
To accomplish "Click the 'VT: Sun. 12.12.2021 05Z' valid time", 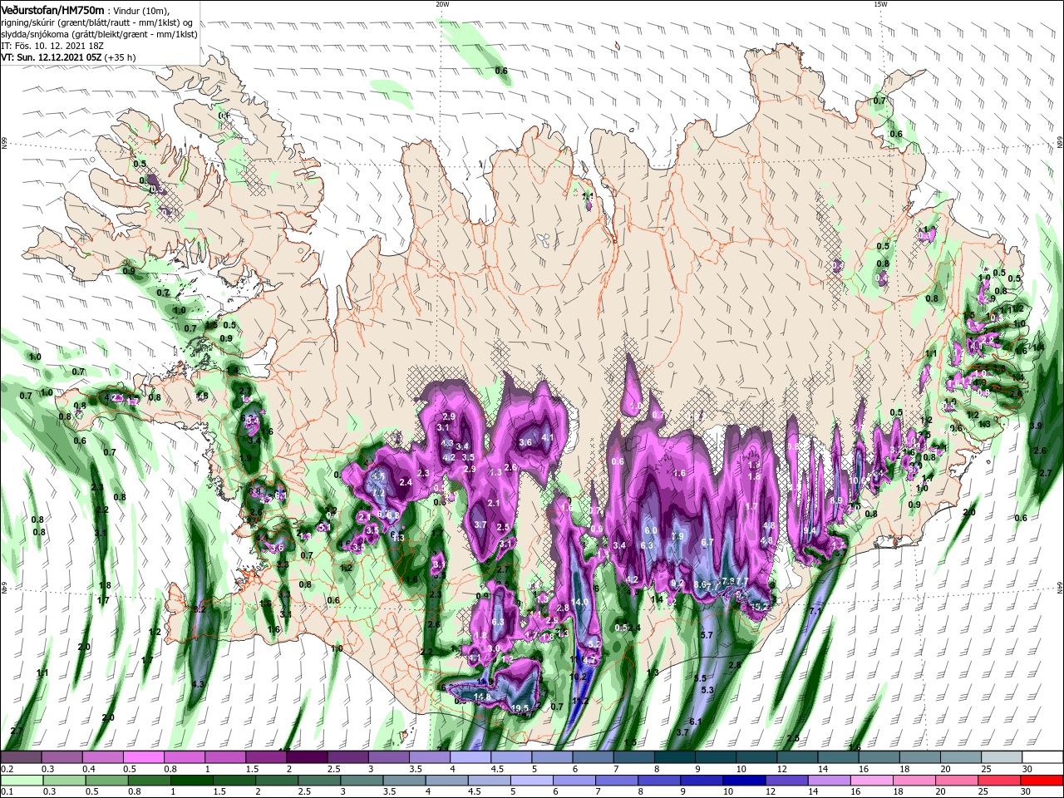I will coord(52,57).
